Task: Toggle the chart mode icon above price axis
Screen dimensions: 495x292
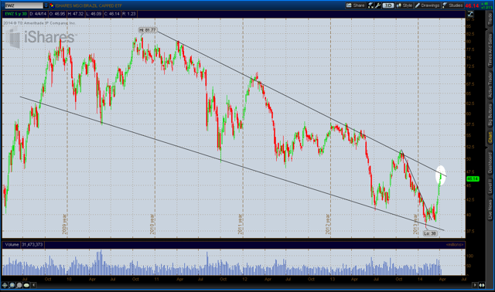Action: tap(470, 14)
